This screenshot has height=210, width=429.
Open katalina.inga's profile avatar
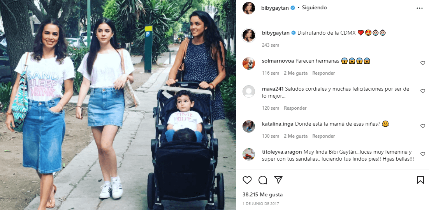249,126
